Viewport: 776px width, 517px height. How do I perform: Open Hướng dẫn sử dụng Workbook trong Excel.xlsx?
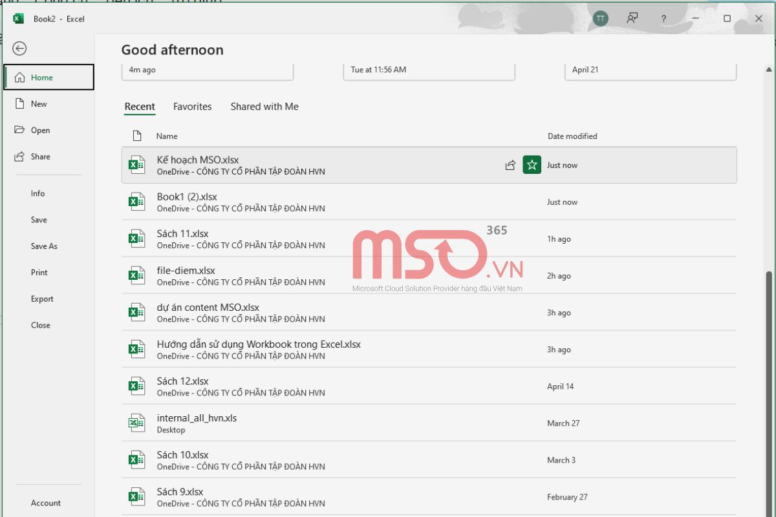coord(429,350)
